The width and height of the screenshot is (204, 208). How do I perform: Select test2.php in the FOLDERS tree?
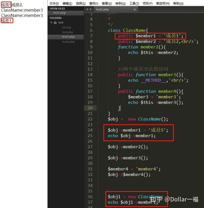point(66,37)
